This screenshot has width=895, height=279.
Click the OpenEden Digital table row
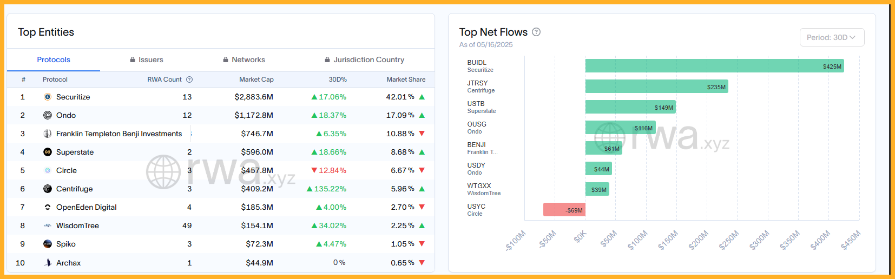click(x=221, y=207)
